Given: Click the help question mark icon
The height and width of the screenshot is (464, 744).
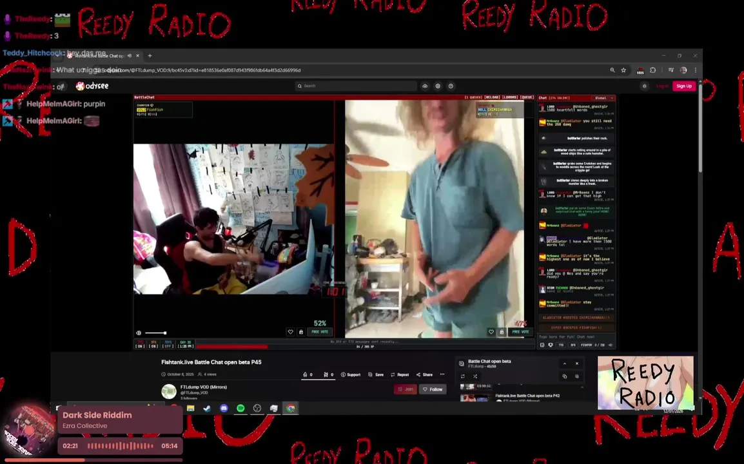Looking at the screenshot, I should tap(451, 86).
